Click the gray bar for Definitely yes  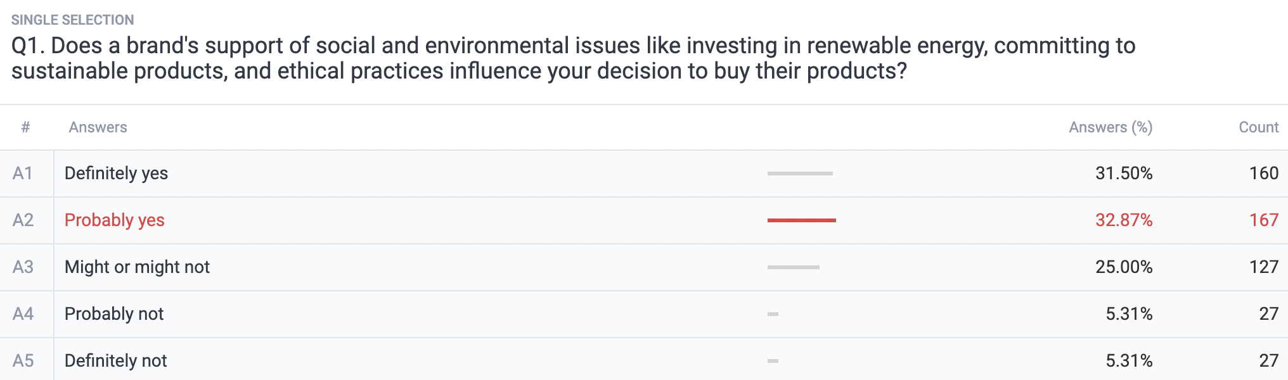[x=800, y=174]
